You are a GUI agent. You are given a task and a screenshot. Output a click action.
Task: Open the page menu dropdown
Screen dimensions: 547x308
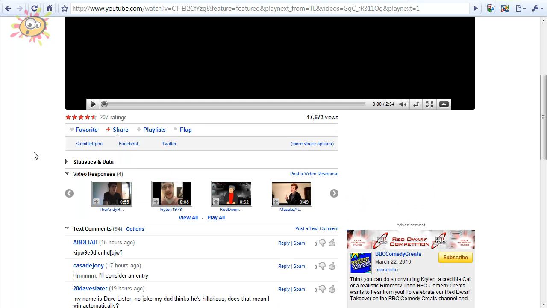pos(521,8)
